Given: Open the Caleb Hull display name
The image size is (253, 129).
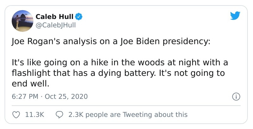Looking at the screenshot, I should [x=55, y=16].
